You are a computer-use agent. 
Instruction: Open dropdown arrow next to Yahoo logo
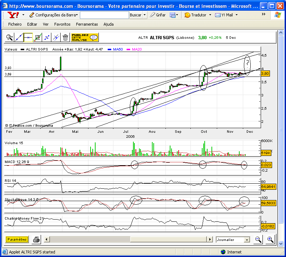pos(23,15)
